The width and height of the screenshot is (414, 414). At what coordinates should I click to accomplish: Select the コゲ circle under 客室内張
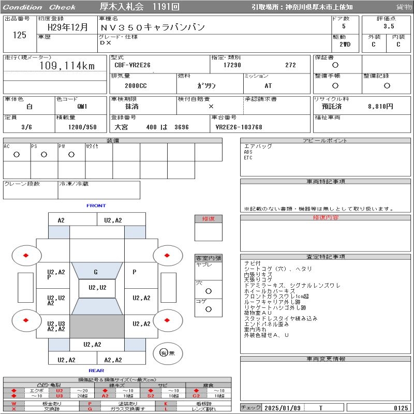tap(209, 309)
